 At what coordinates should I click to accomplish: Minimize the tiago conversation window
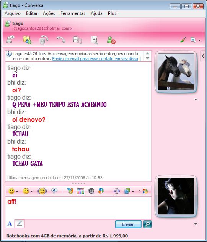(175, 7)
